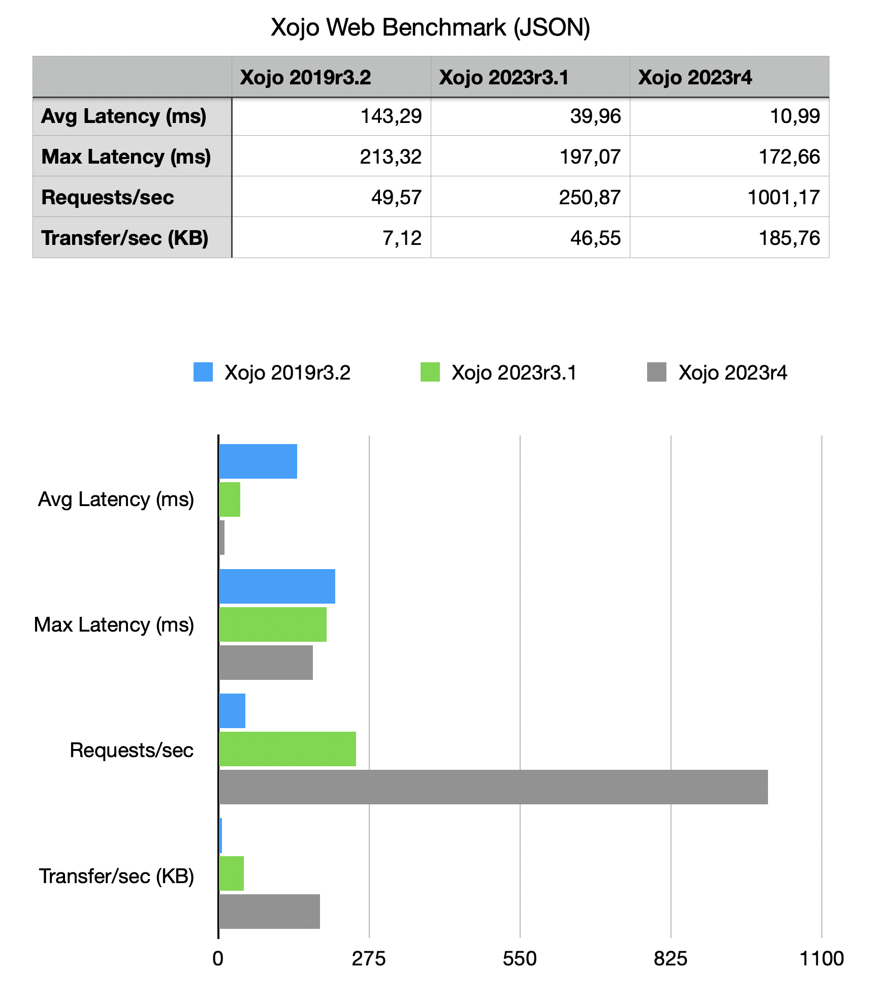The image size is (896, 1002).
Task: Click the gray Avg Latency bar
Action: [221, 538]
